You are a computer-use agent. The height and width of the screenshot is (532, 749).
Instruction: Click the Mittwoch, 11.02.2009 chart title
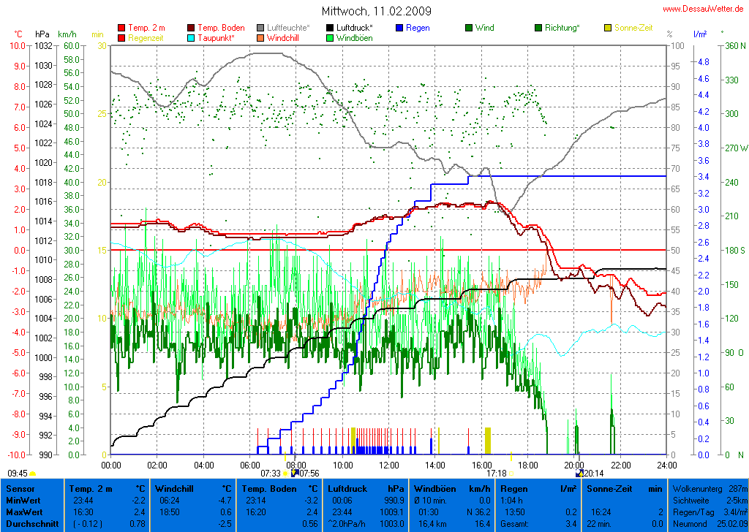[x=377, y=12]
